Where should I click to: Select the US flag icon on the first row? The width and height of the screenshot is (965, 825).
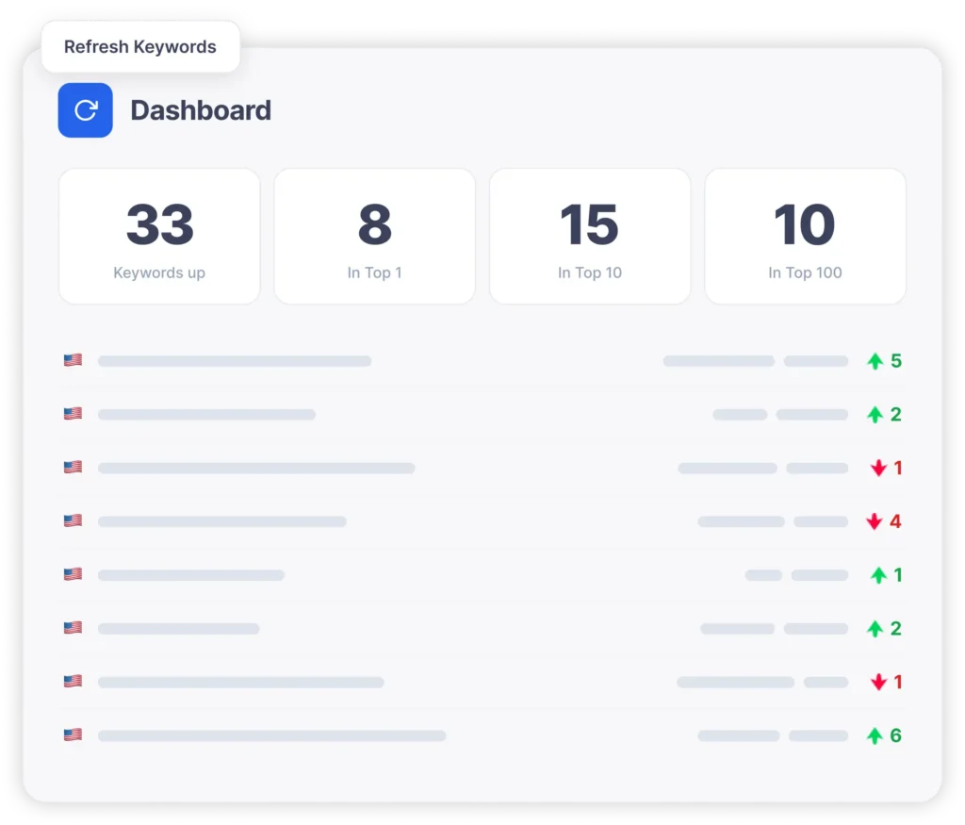click(x=73, y=359)
